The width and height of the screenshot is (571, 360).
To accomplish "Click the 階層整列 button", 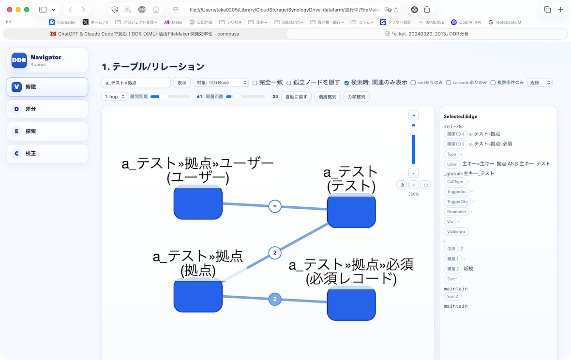I will [x=327, y=97].
